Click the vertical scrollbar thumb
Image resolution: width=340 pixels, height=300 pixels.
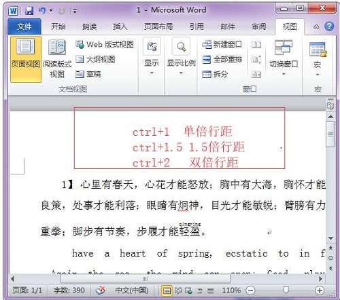coord(330,134)
